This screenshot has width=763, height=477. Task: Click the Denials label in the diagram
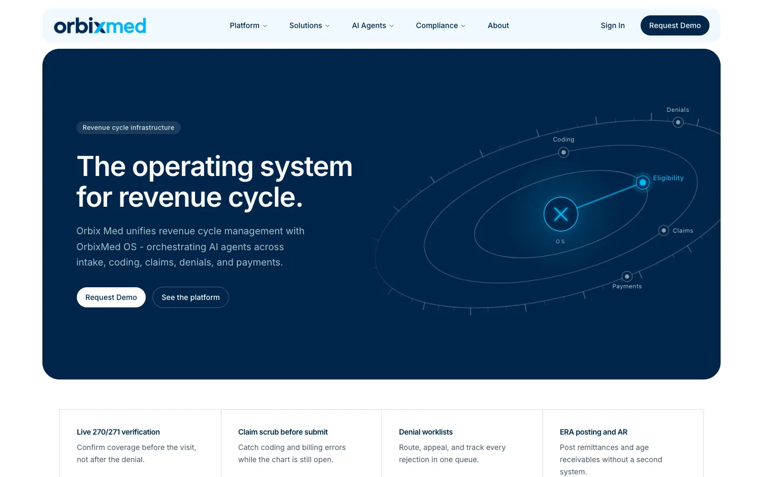click(678, 110)
